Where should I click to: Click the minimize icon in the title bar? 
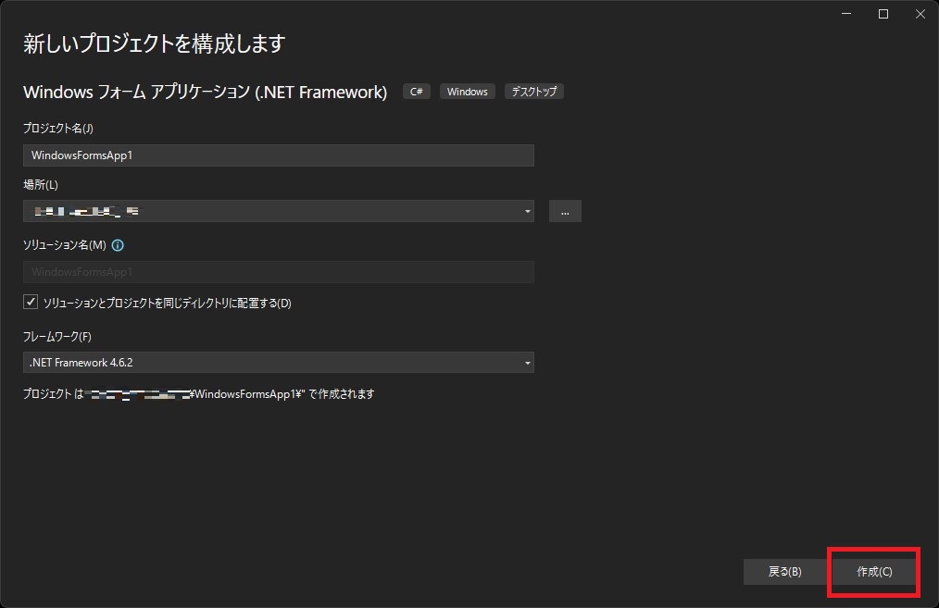click(845, 14)
